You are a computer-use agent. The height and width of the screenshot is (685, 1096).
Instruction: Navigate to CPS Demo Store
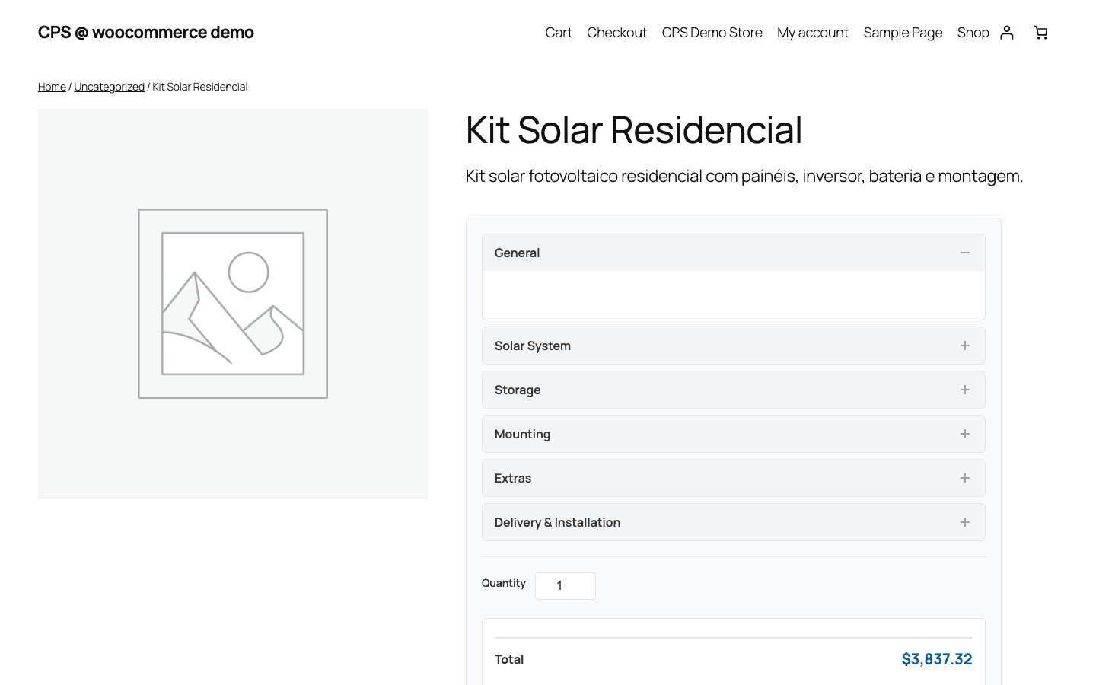(712, 32)
